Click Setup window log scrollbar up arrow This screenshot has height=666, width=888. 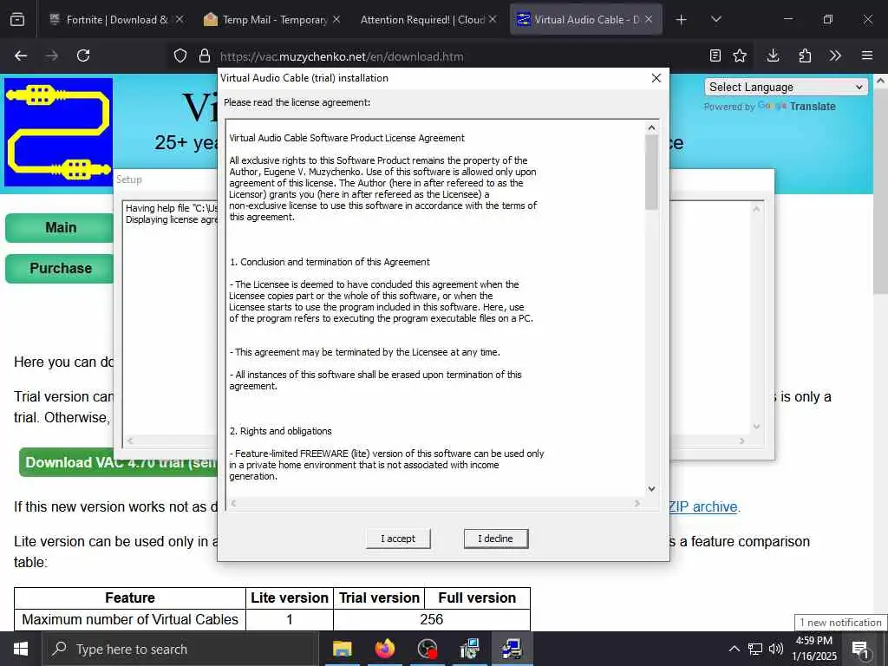pyautogui.click(x=756, y=209)
